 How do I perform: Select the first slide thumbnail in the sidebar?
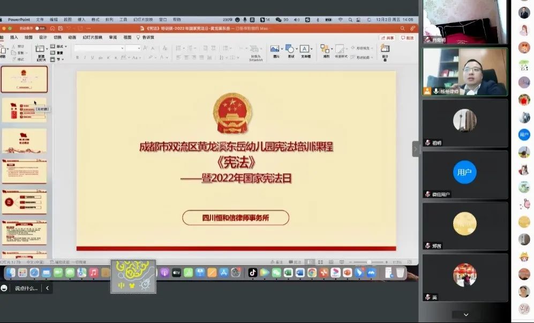pos(25,79)
